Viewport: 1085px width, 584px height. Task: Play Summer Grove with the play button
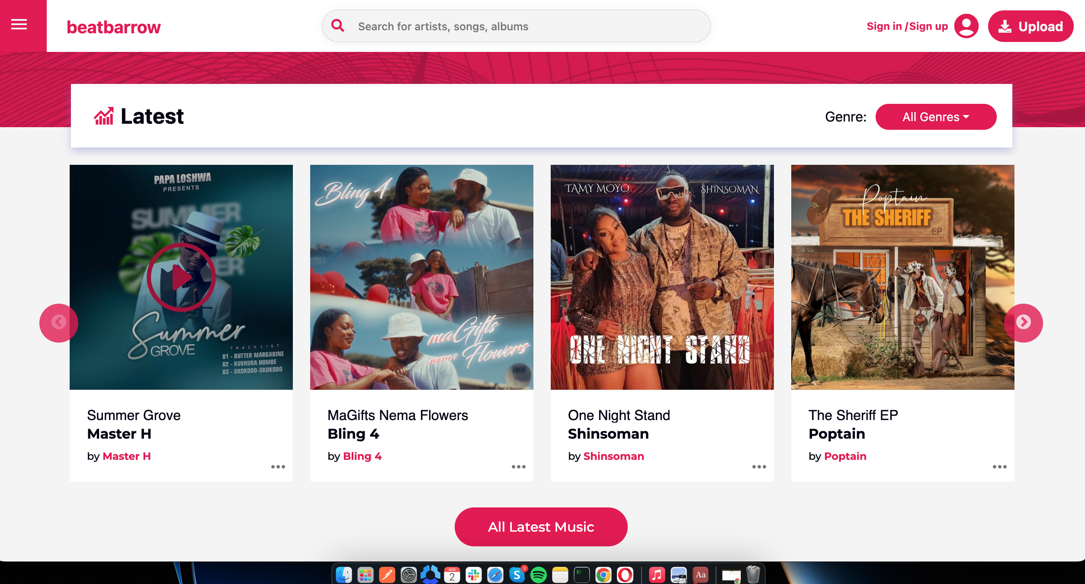click(181, 277)
